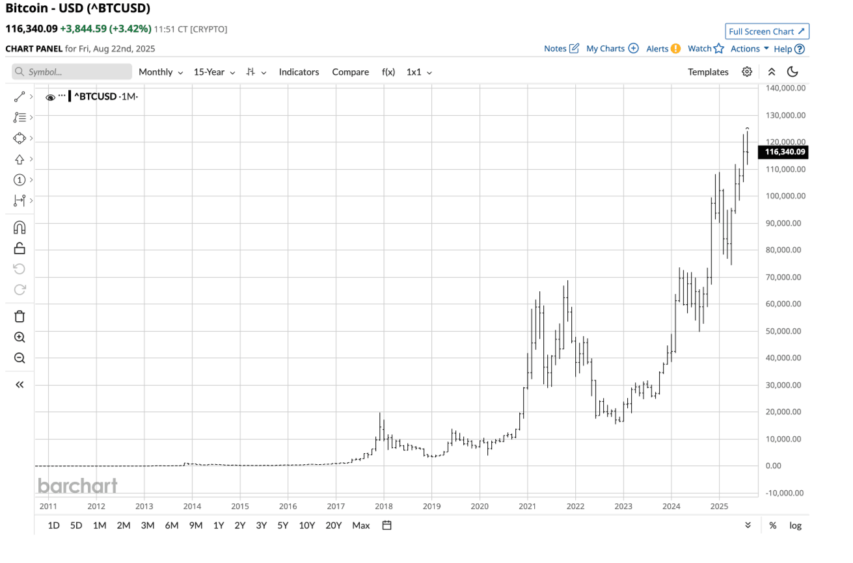This screenshot has width=853, height=563.
Task: Zoom out of the chart
Action: click(20, 358)
